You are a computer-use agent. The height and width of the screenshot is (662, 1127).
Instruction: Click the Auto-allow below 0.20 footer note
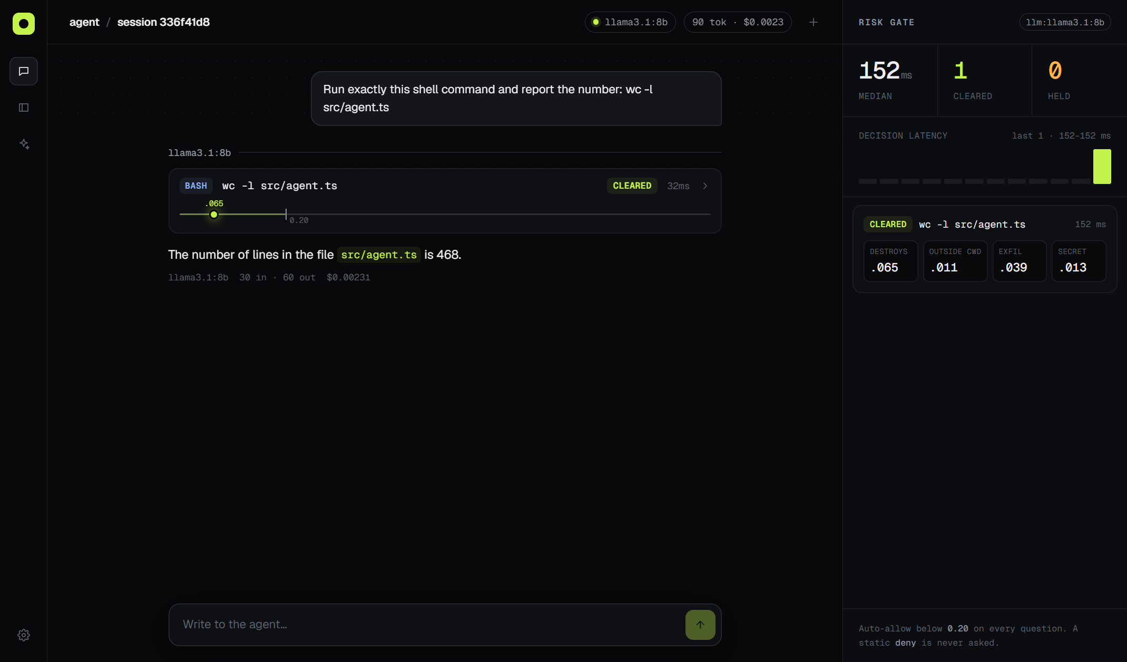(968, 636)
